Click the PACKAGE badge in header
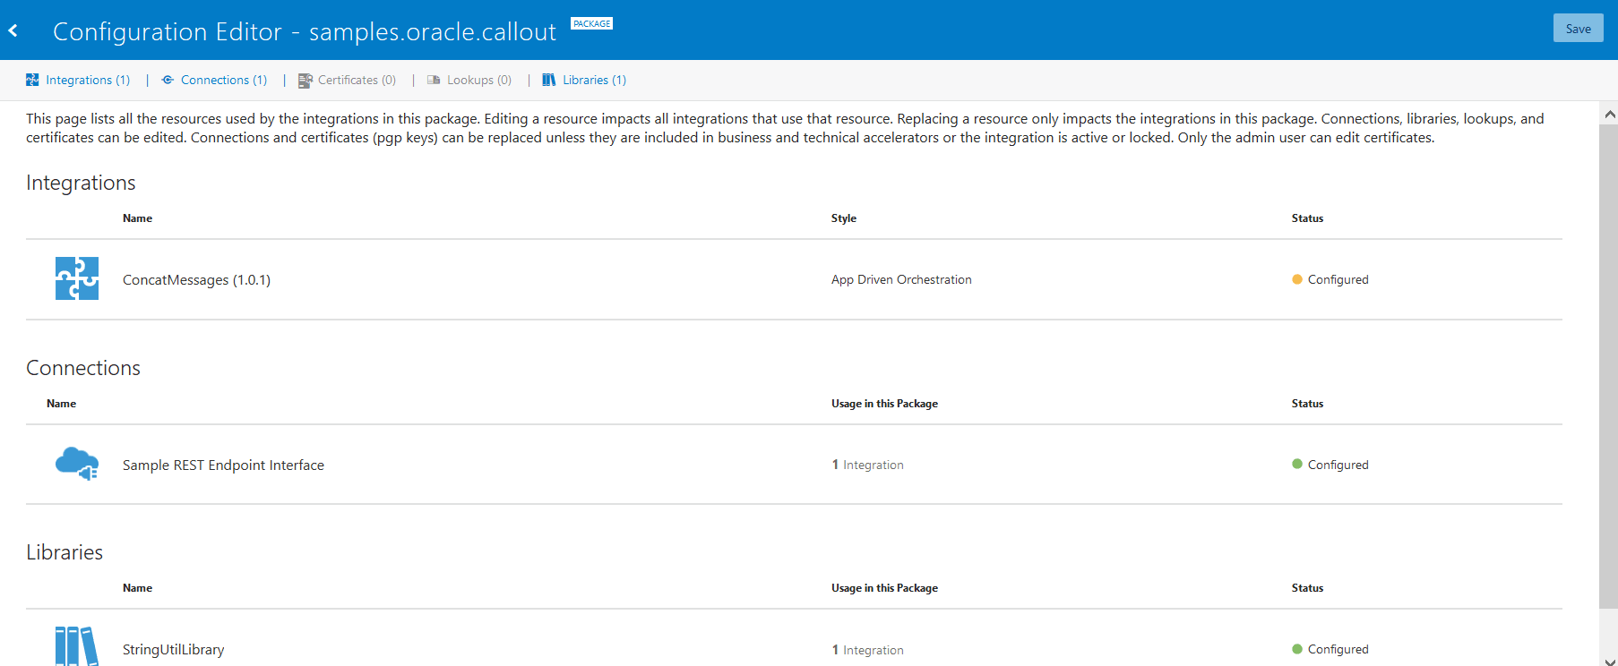This screenshot has height=666, width=1618. pos(592,23)
